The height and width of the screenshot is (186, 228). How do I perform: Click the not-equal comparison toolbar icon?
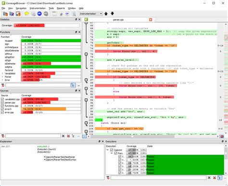pyautogui.click(x=61, y=14)
